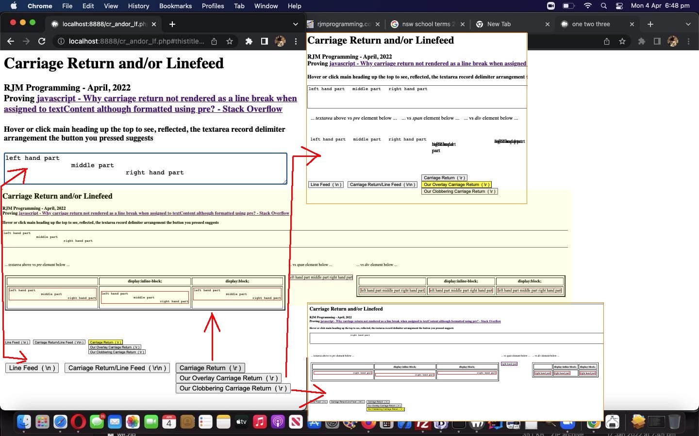Open the Chrome profile avatar
Screen dimensions: 699x436
(280, 41)
